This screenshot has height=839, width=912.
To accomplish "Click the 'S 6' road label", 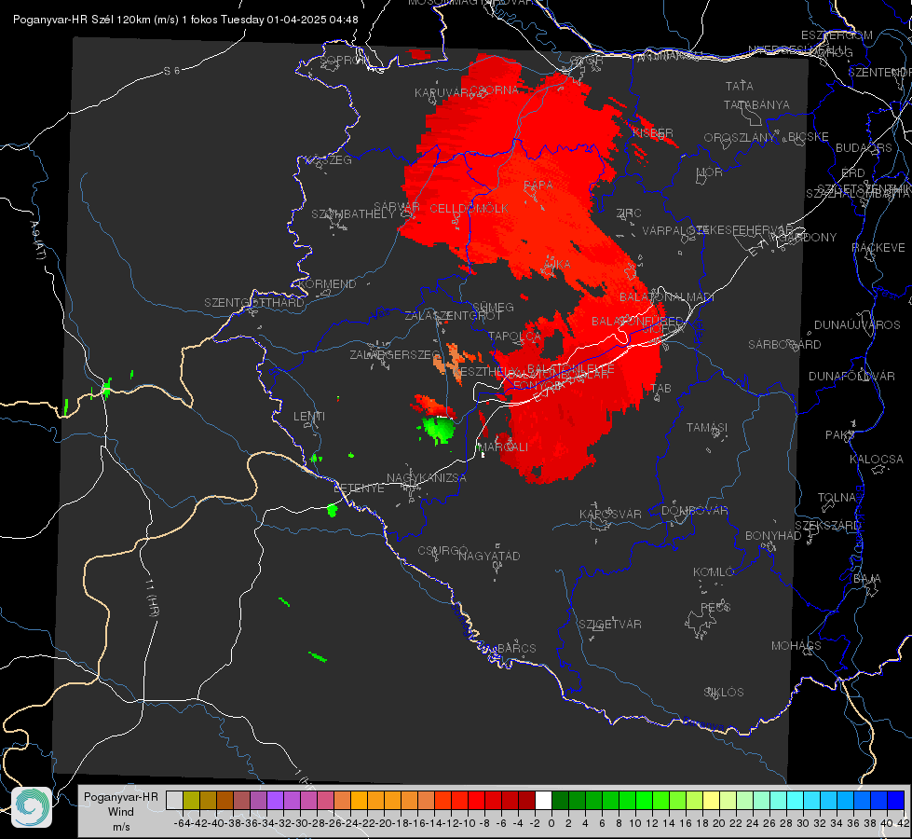I will (x=171, y=71).
